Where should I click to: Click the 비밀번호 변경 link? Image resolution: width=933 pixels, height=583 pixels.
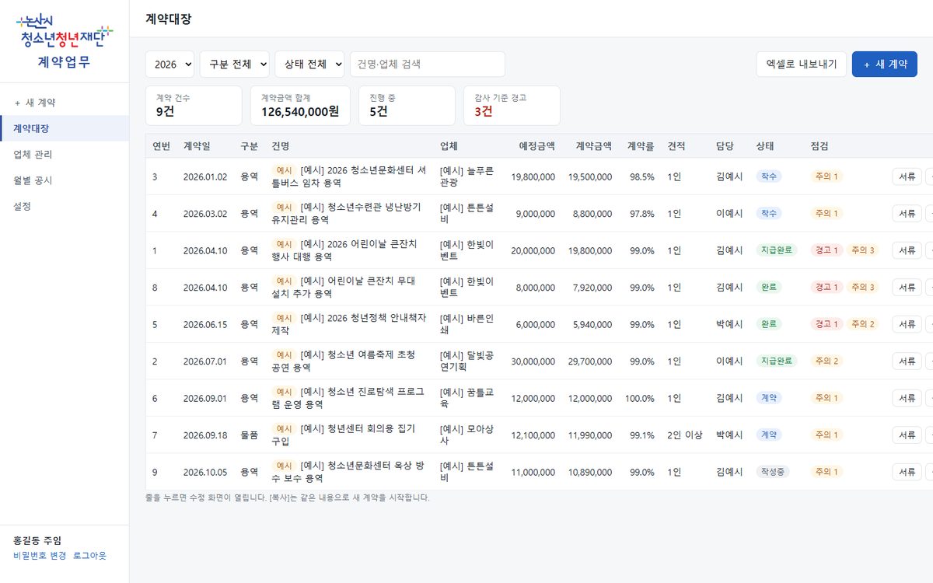[x=40, y=556]
